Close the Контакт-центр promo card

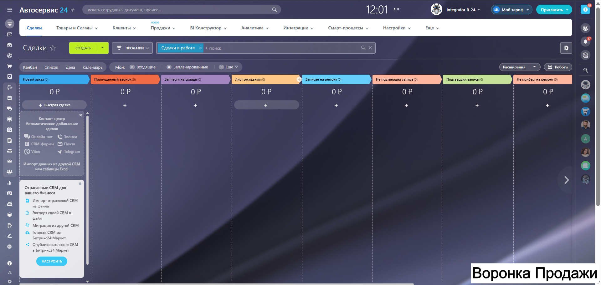(80, 115)
